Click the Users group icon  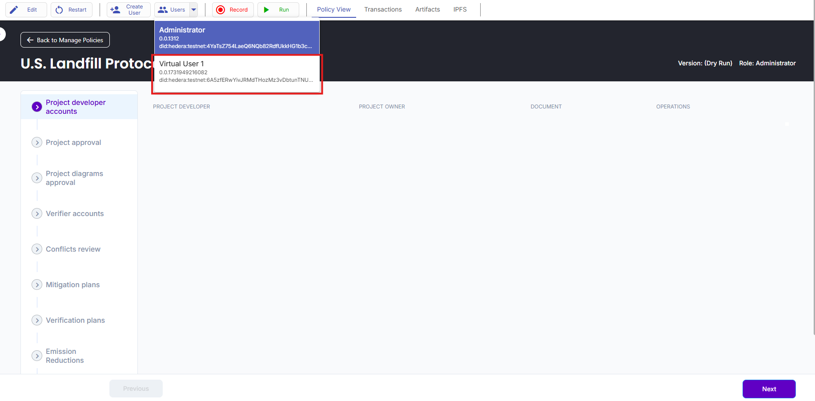(163, 10)
